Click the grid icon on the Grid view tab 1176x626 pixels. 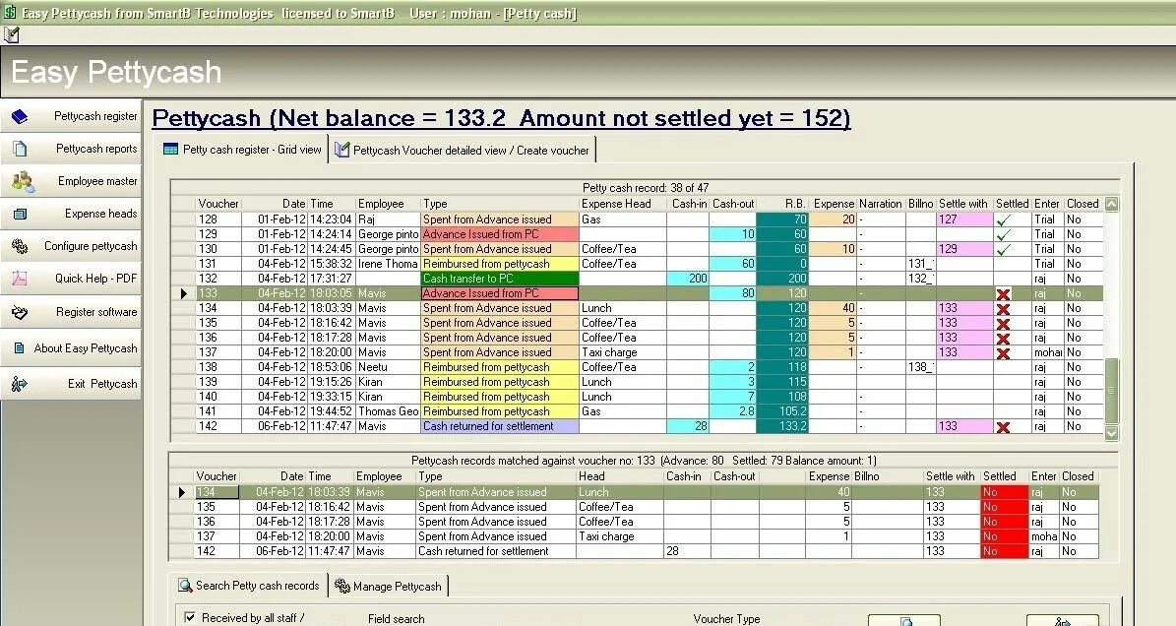coord(171,150)
